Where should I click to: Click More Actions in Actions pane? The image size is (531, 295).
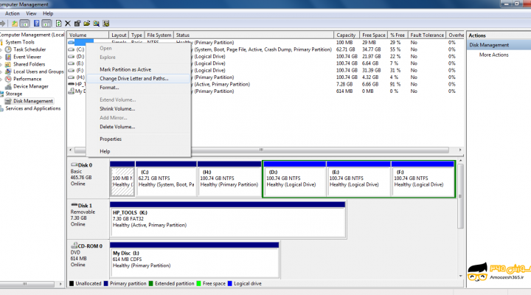493,55
